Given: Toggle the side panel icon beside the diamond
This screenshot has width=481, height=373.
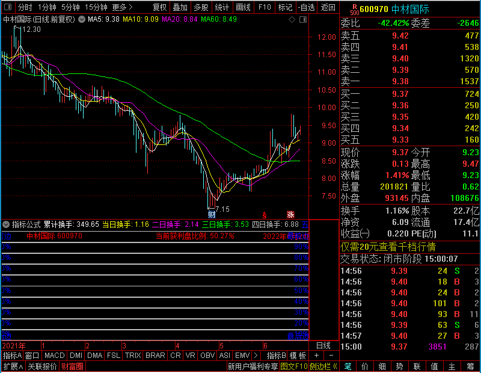Looking at the screenshot, I should (x=303, y=20).
